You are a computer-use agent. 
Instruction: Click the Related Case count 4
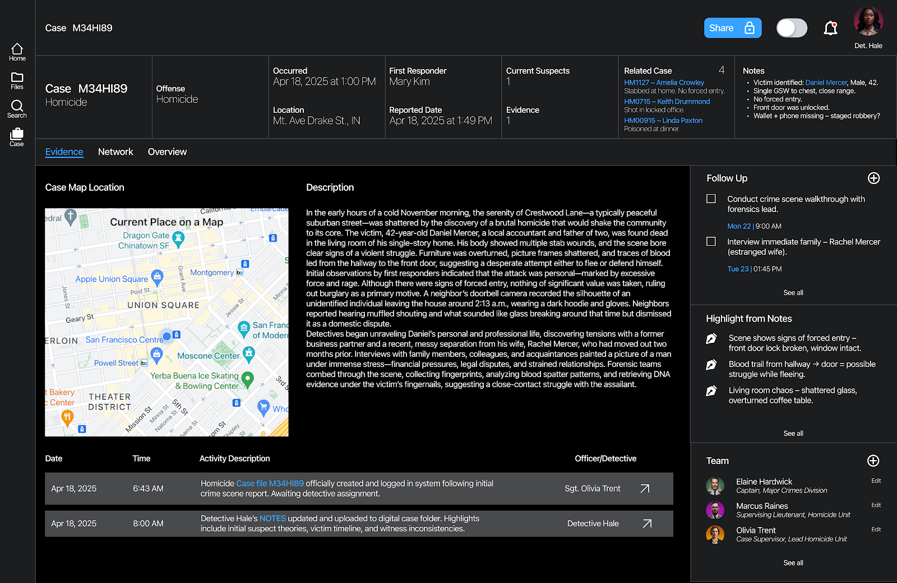pos(722,70)
